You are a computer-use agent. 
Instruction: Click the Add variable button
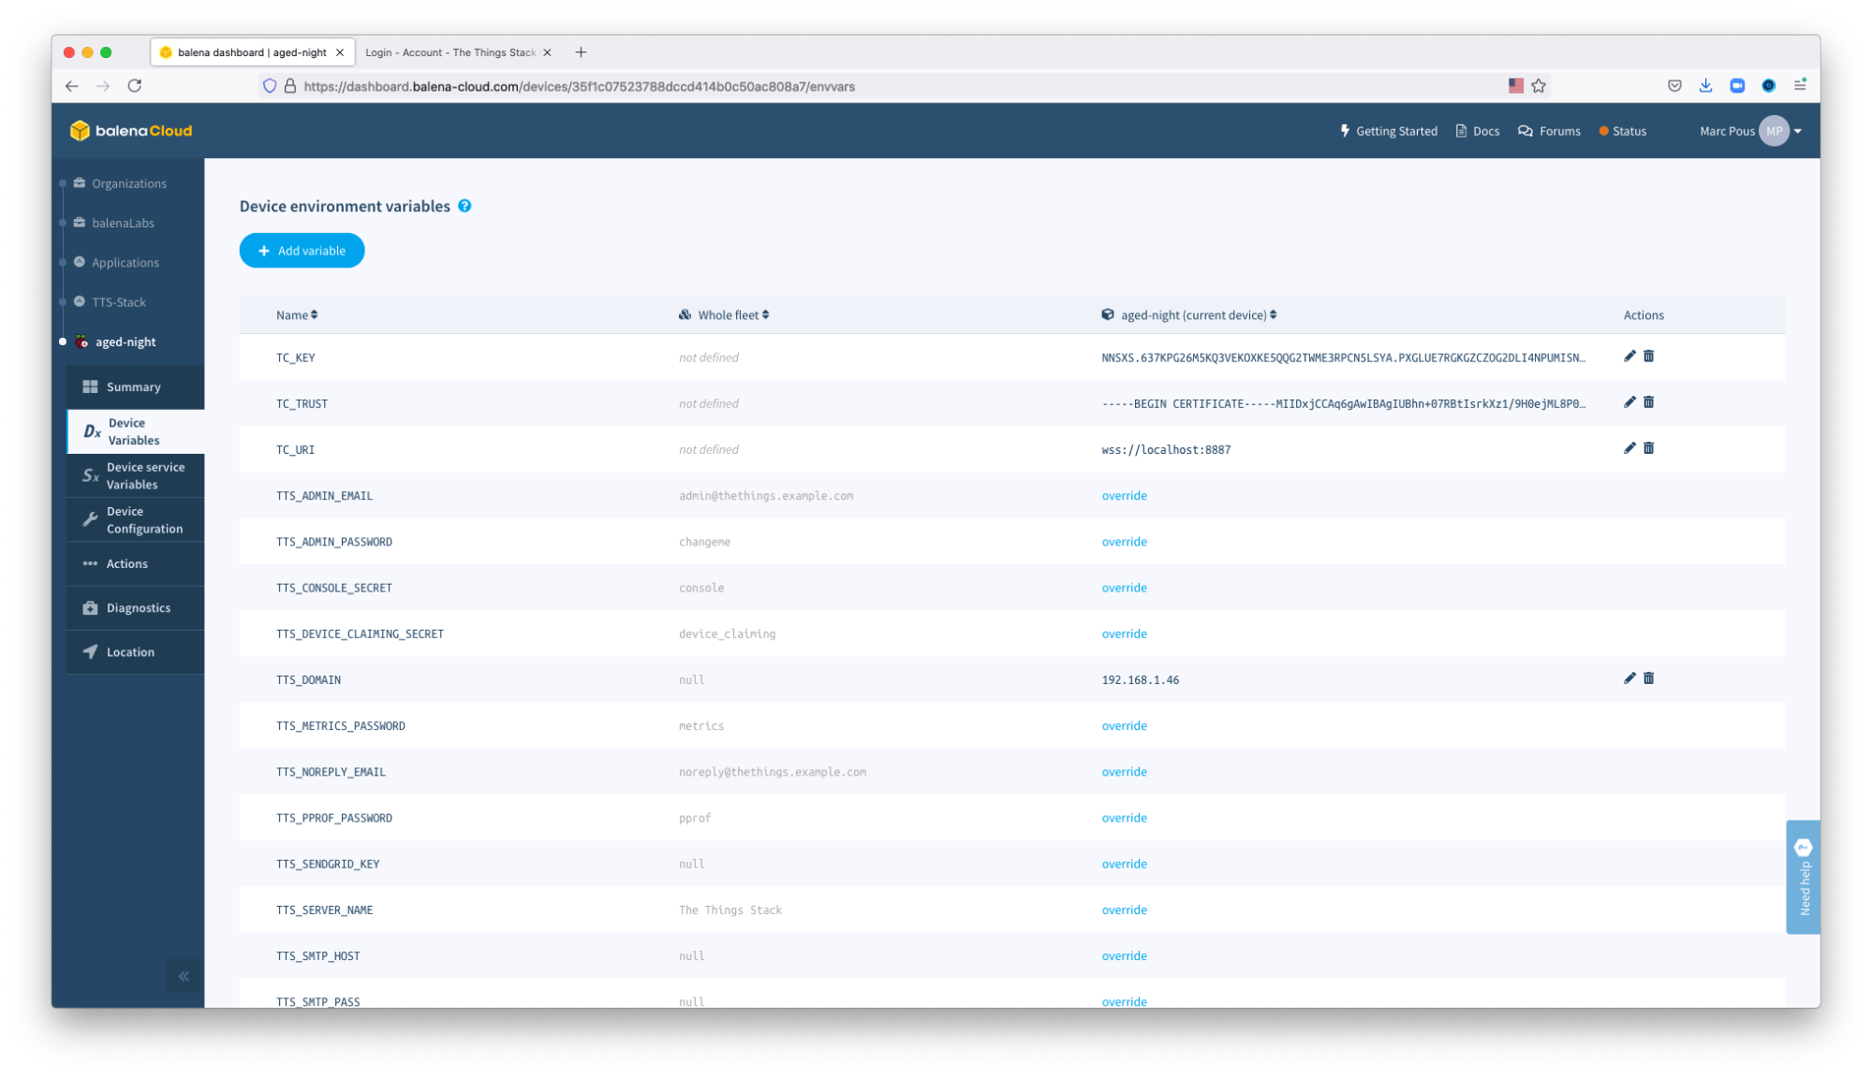302,251
